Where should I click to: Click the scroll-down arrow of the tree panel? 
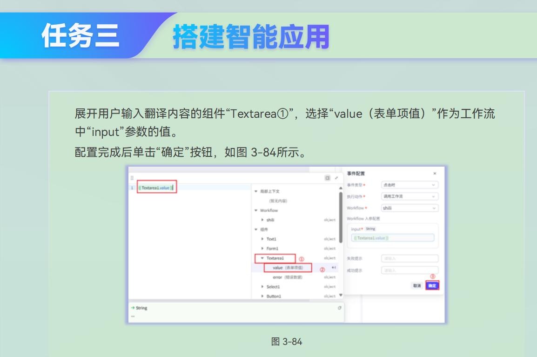(341, 295)
